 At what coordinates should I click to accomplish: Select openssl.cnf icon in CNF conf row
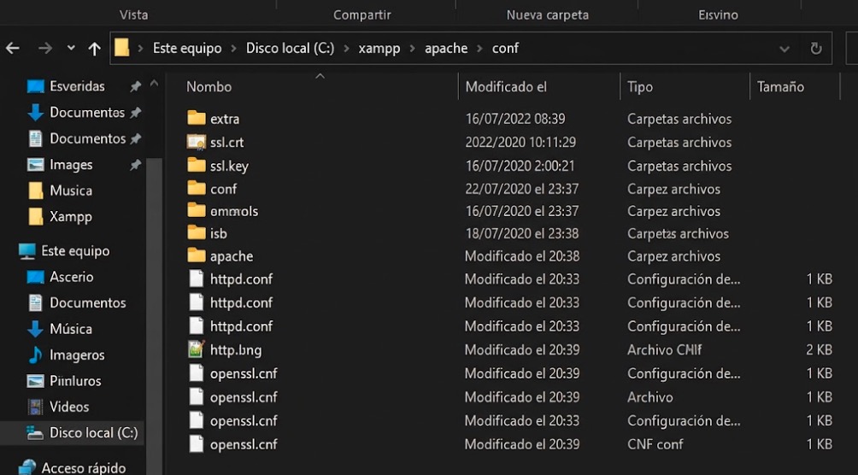tap(197, 443)
